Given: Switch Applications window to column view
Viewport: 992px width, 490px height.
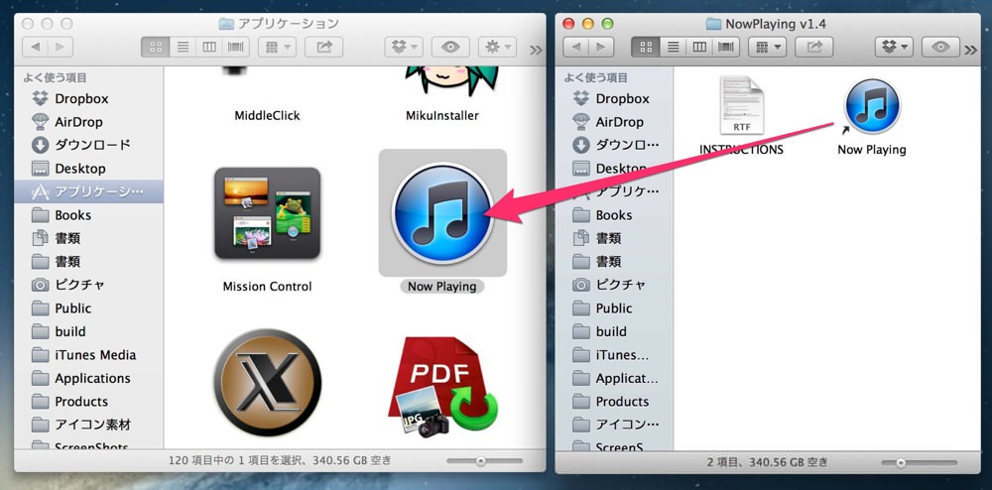Looking at the screenshot, I should [x=208, y=47].
